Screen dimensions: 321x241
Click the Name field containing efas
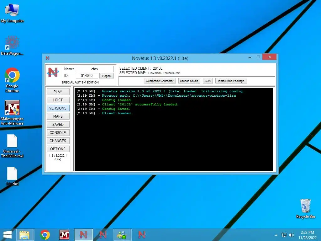(x=95, y=69)
